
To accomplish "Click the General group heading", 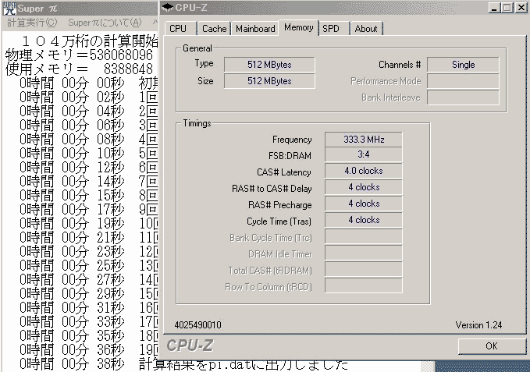I will point(197,48).
